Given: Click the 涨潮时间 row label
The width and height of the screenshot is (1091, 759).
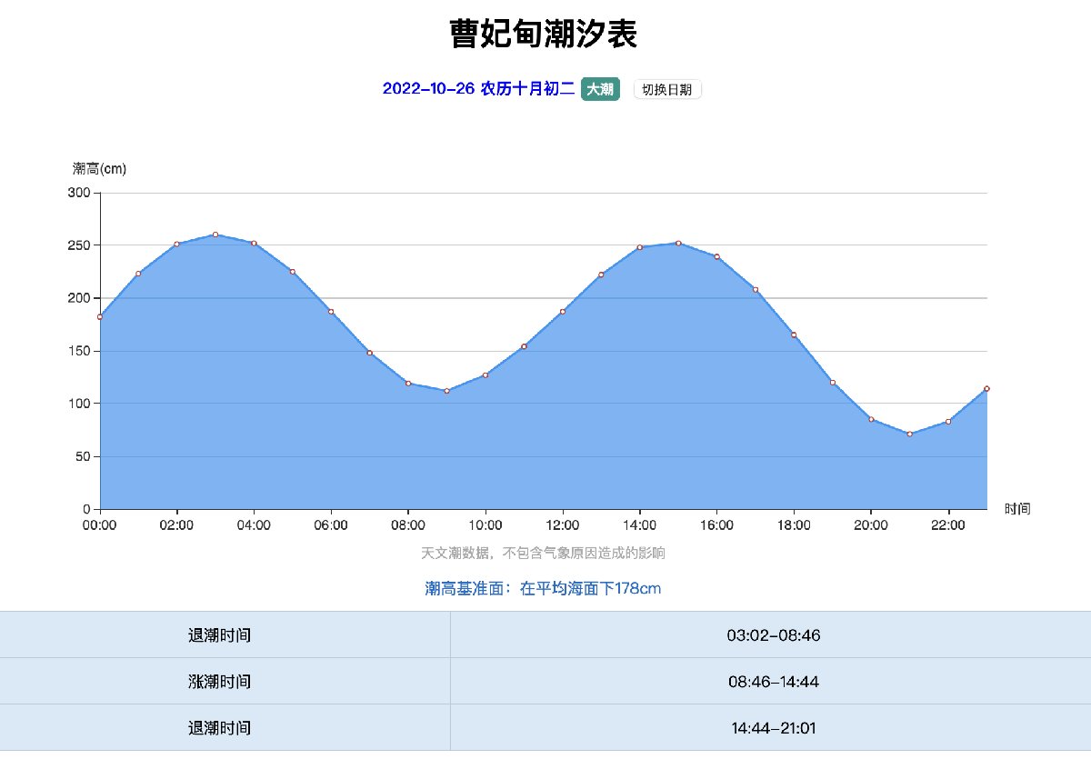Looking at the screenshot, I should [219, 682].
